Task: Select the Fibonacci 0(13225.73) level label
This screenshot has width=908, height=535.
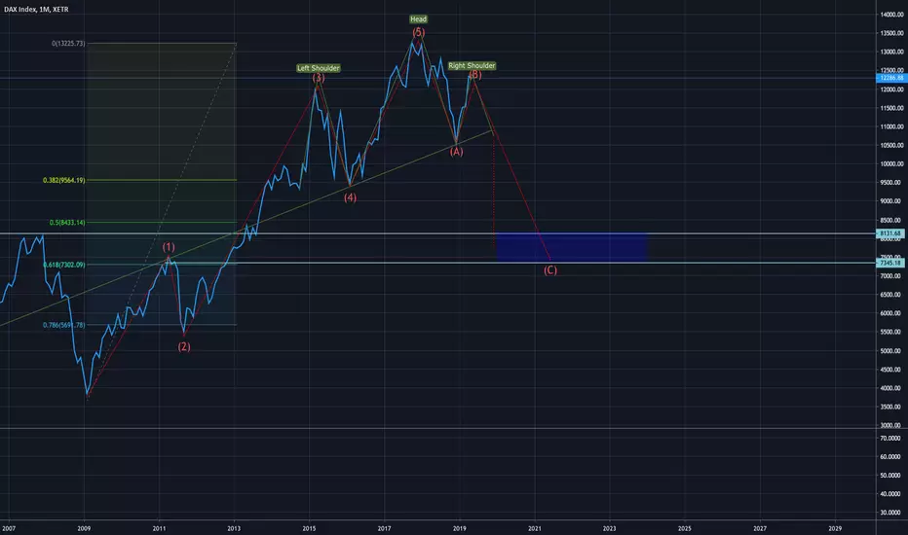Action: coord(68,44)
